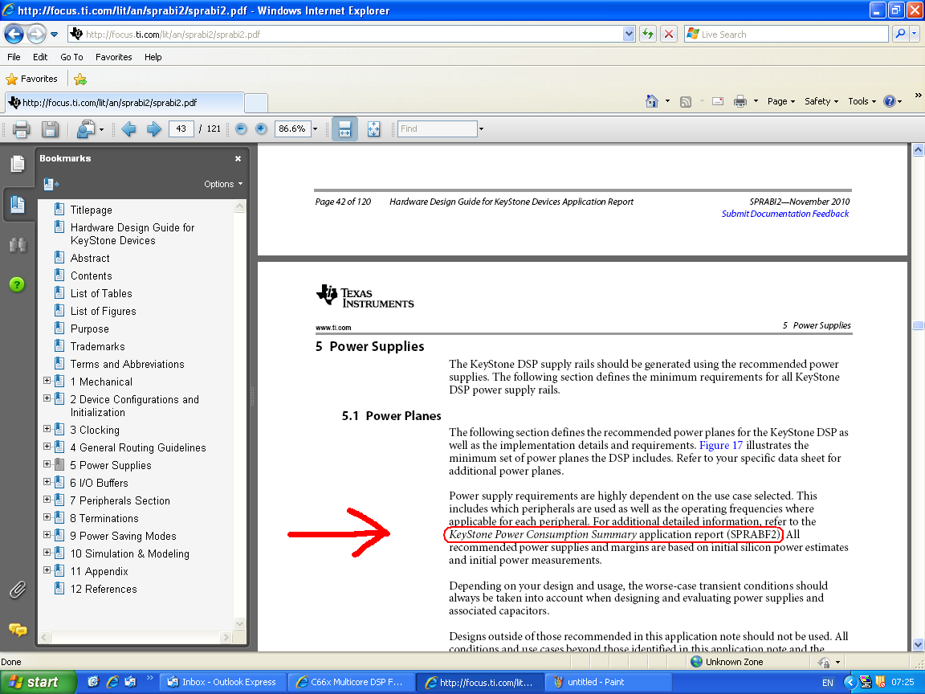This screenshot has height=694, width=925.
Task: Open the Tools menu dropdown
Action: [862, 101]
